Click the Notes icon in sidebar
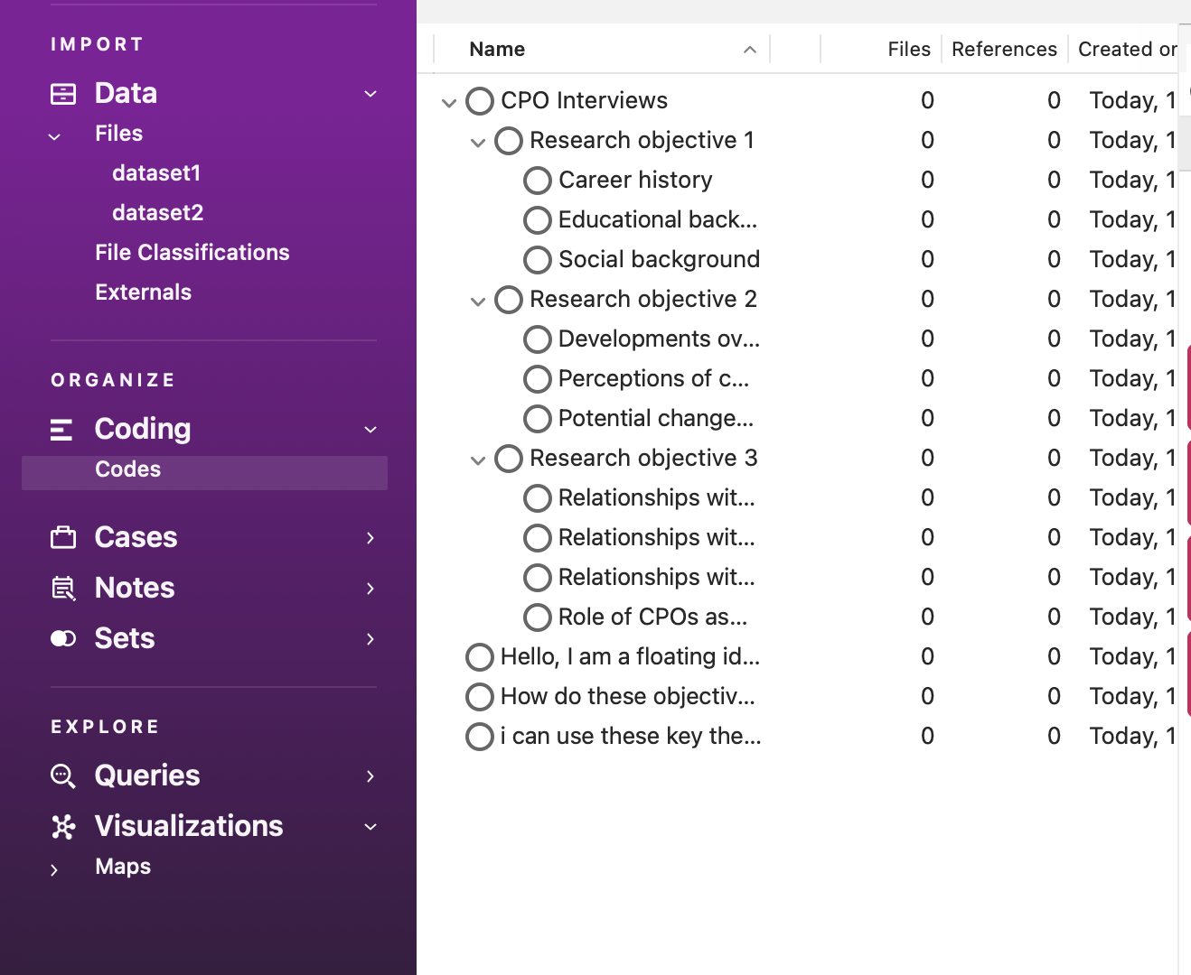 63,589
